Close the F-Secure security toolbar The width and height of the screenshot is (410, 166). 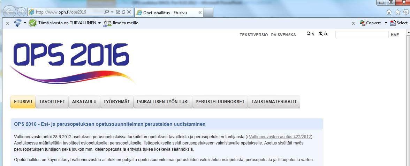[x=7, y=23]
